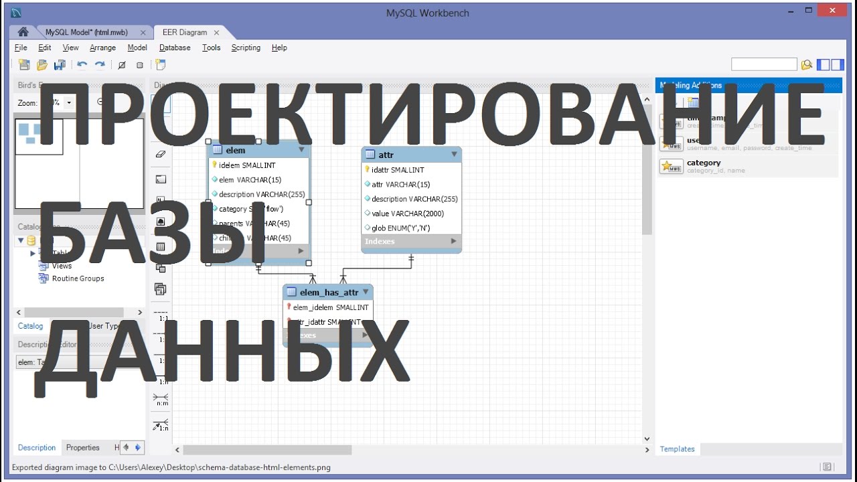
Task: Open the Database menu
Action: (175, 48)
